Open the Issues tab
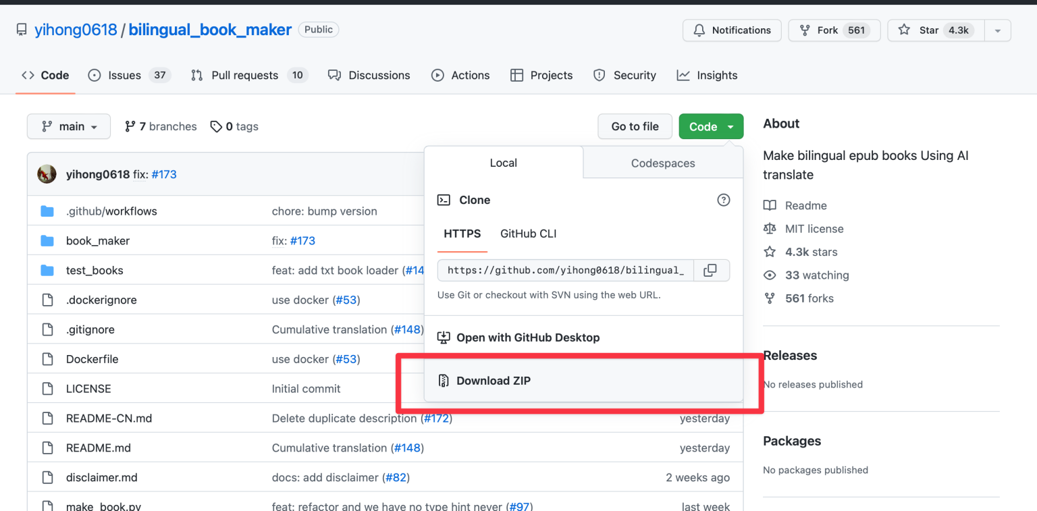This screenshot has height=511, width=1037. coord(129,76)
